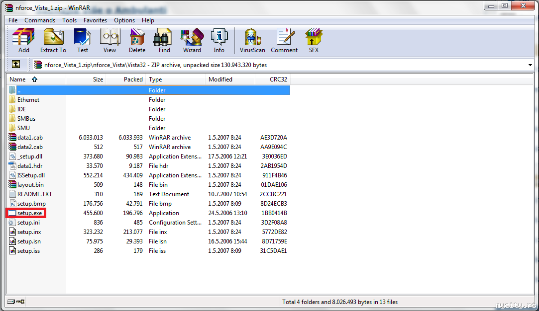Select the parent folder ".." row

(x=149, y=90)
